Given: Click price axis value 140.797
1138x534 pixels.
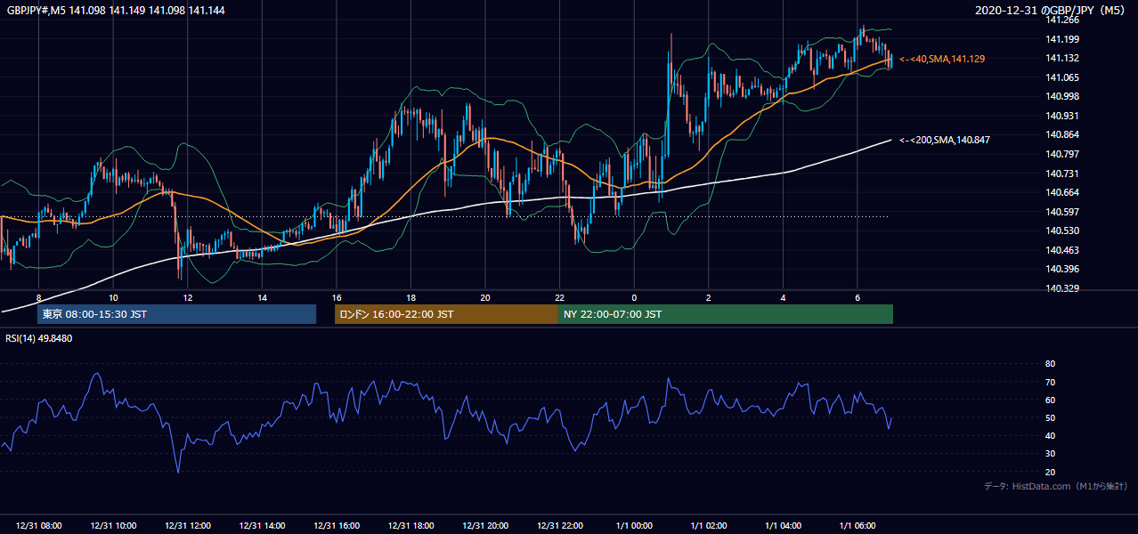Looking at the screenshot, I should coord(1061,154).
